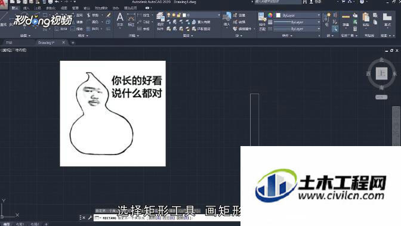Image resolution: width=401 pixels, height=226 pixels.
Task: Switch to the Drawing1* file tab
Action: click(x=47, y=43)
